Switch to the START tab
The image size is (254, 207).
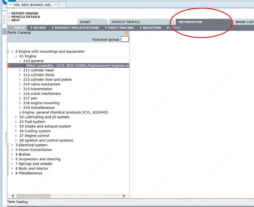click(x=92, y=22)
